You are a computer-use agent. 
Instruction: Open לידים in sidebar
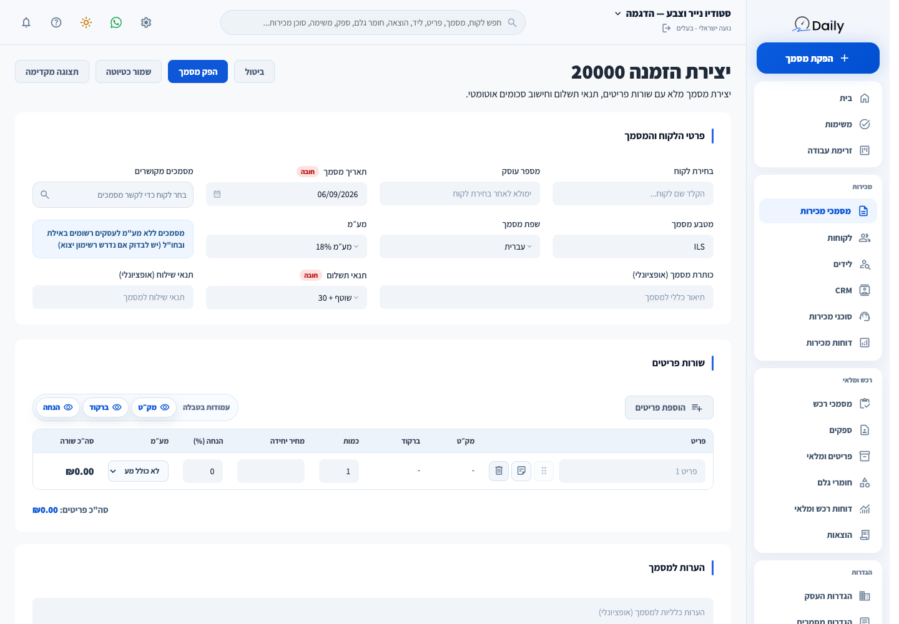[818, 264]
